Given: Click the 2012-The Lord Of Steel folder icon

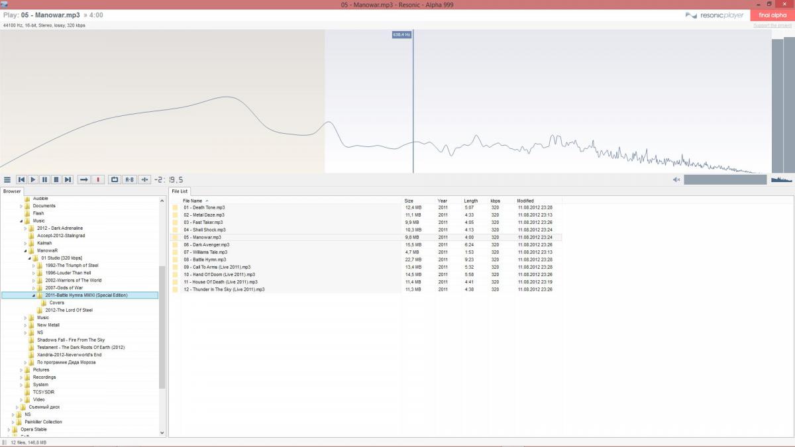Looking at the screenshot, I should [x=40, y=310].
